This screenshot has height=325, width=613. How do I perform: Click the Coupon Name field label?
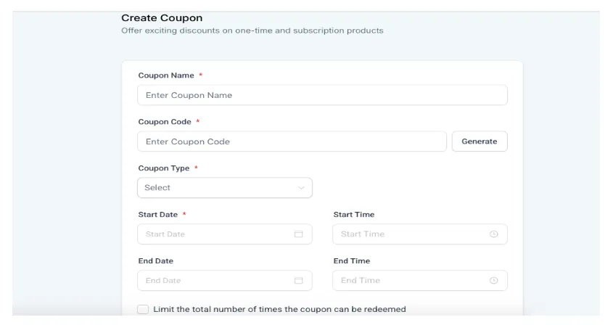click(x=166, y=75)
